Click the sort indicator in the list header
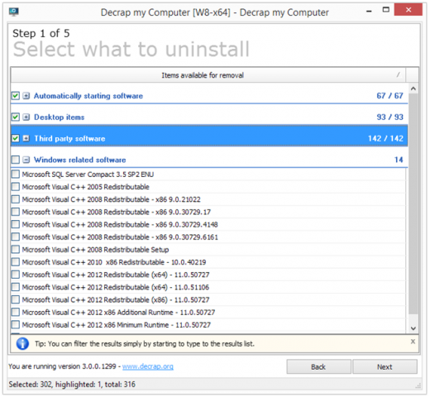 (398, 74)
